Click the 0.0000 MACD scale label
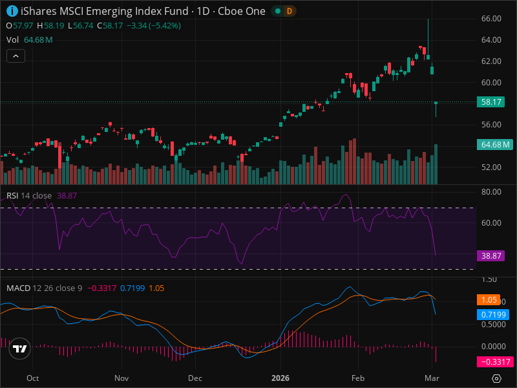517x388 pixels. point(494,346)
